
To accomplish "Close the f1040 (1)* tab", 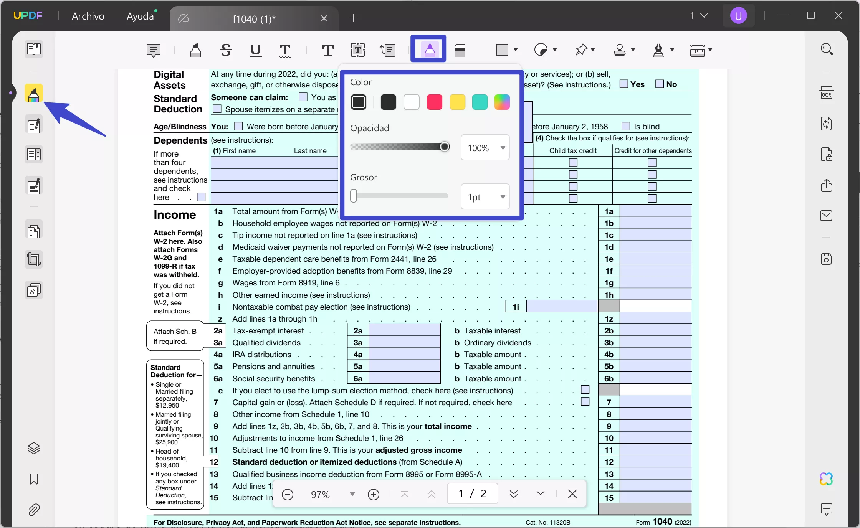I will [x=324, y=18].
